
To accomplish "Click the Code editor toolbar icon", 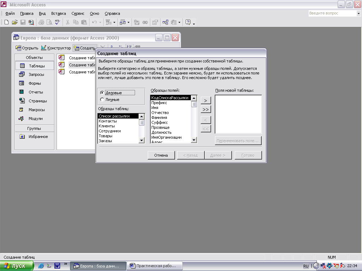I will coord(137,22).
